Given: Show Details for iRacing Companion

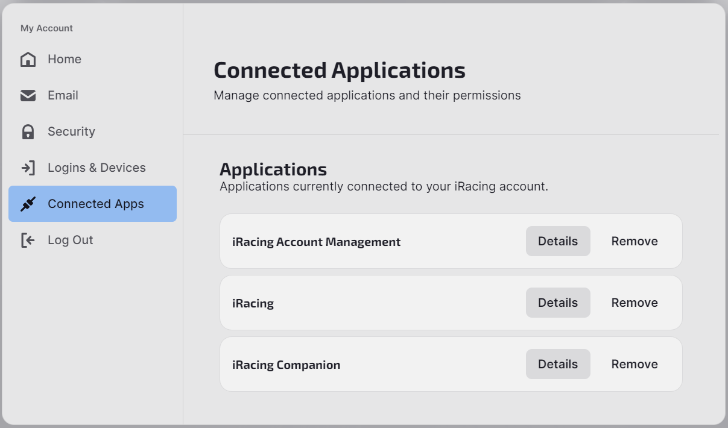Looking at the screenshot, I should [558, 364].
